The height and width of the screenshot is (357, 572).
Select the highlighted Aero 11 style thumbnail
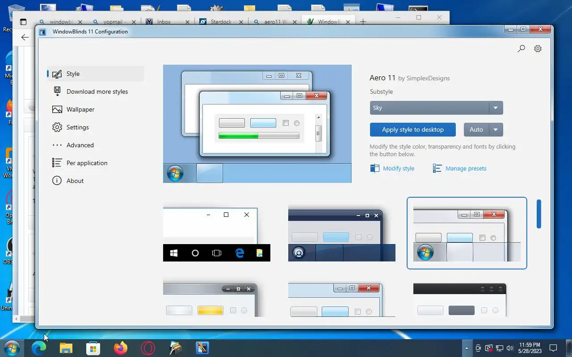(467, 233)
